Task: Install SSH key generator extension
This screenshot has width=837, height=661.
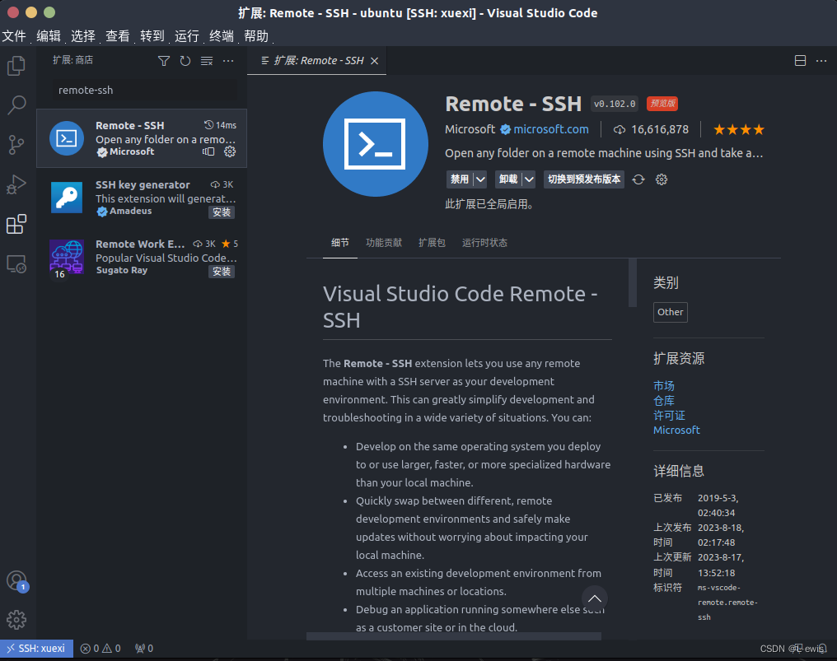Action: pos(222,212)
